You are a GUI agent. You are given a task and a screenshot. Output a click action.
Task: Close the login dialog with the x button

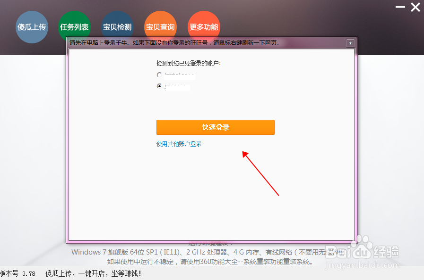click(x=350, y=43)
